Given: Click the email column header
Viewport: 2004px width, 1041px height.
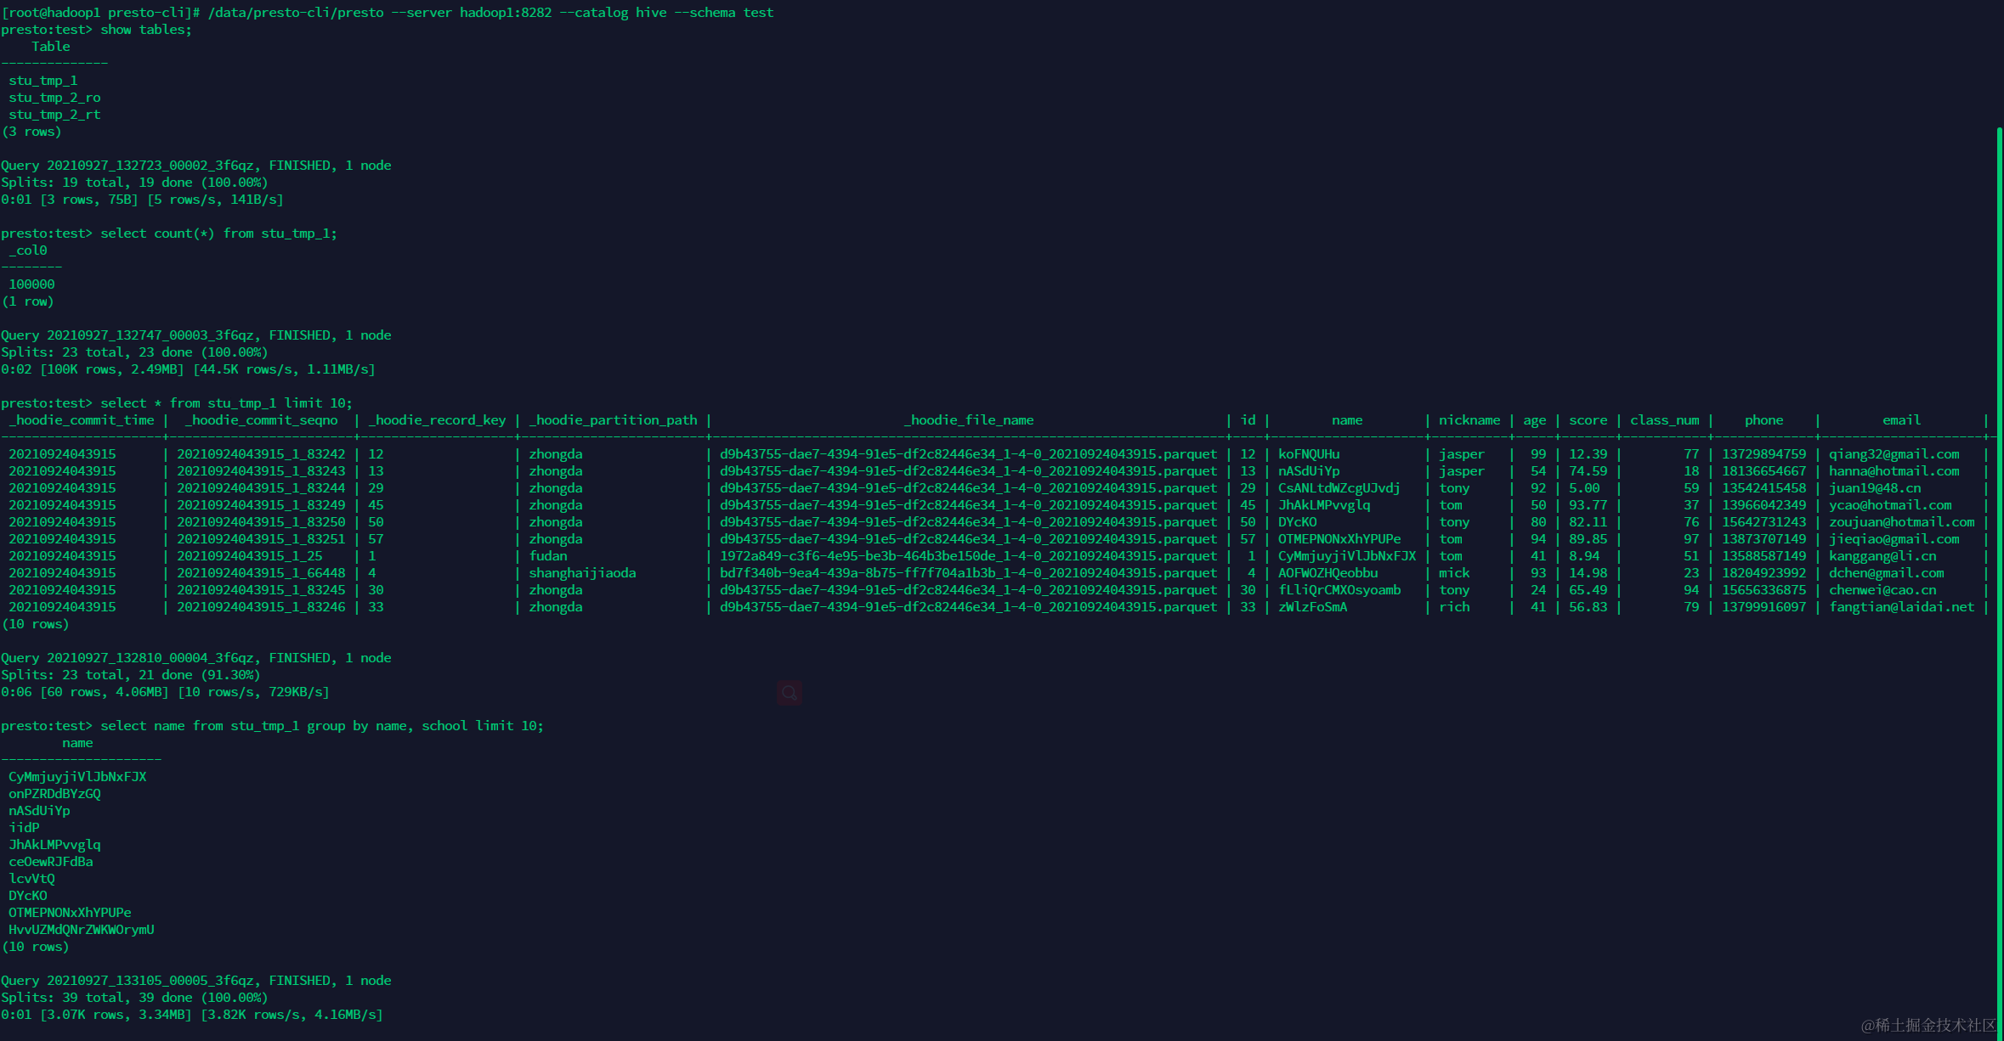Looking at the screenshot, I should coord(1901,420).
